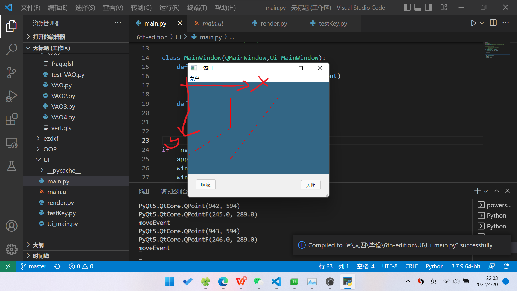Click the 响应 button in the 主窗口 dialog

(x=205, y=185)
